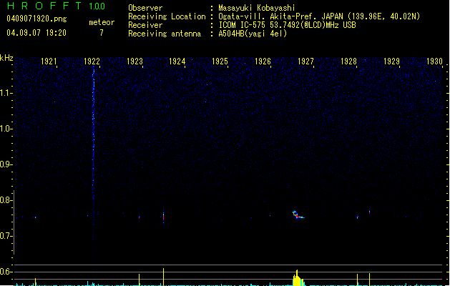The image size is (450, 286).
Task: Click the large yellow intensity peak near 1927
Action: (298, 277)
